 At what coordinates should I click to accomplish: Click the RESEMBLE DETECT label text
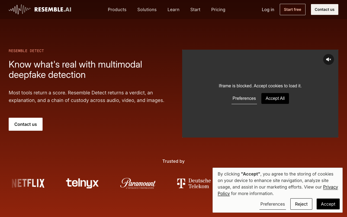pos(26,51)
